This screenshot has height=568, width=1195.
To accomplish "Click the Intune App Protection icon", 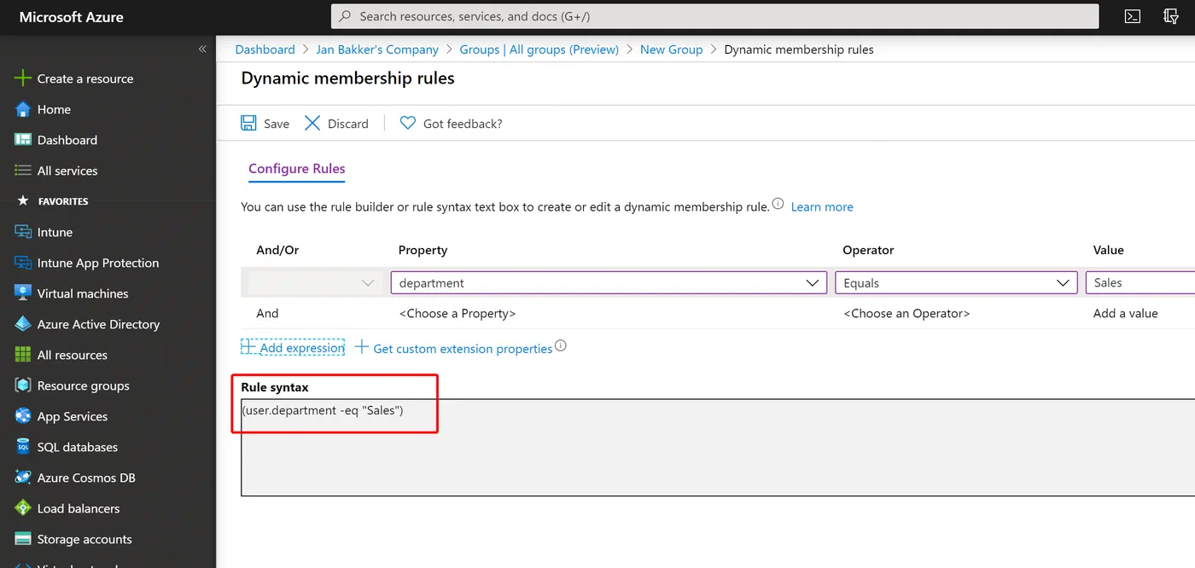I will pyautogui.click(x=23, y=263).
